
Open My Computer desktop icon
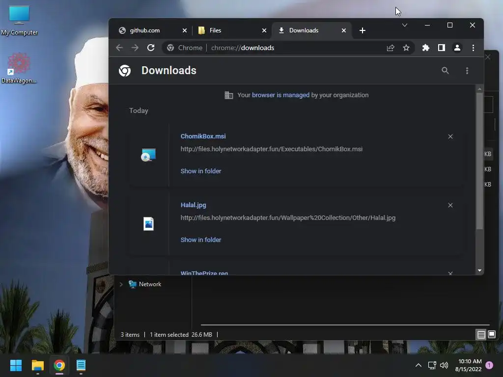click(19, 20)
